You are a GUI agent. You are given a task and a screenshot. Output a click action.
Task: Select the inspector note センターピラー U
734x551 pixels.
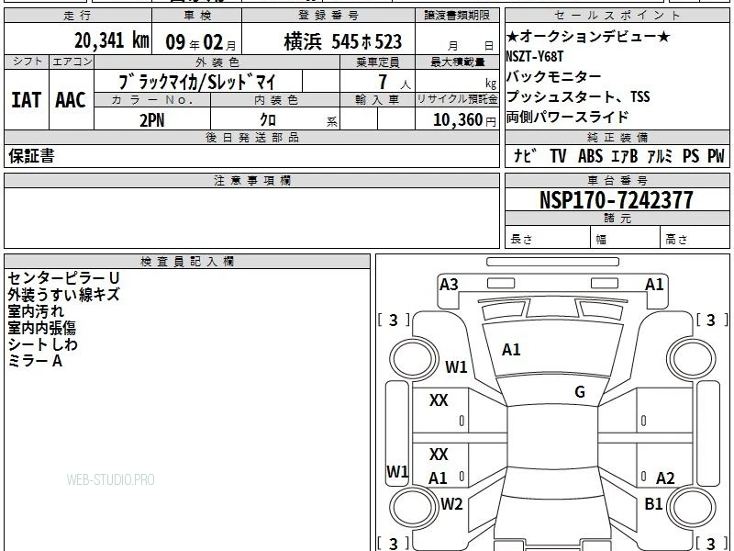(x=63, y=278)
